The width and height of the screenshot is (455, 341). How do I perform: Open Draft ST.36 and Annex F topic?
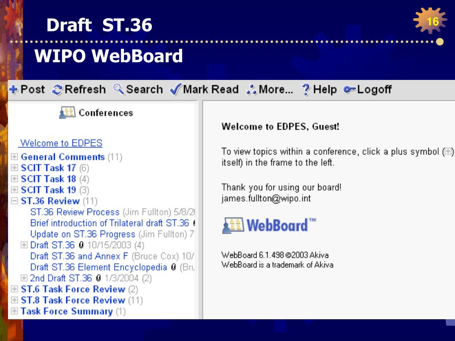pyautogui.click(x=79, y=256)
